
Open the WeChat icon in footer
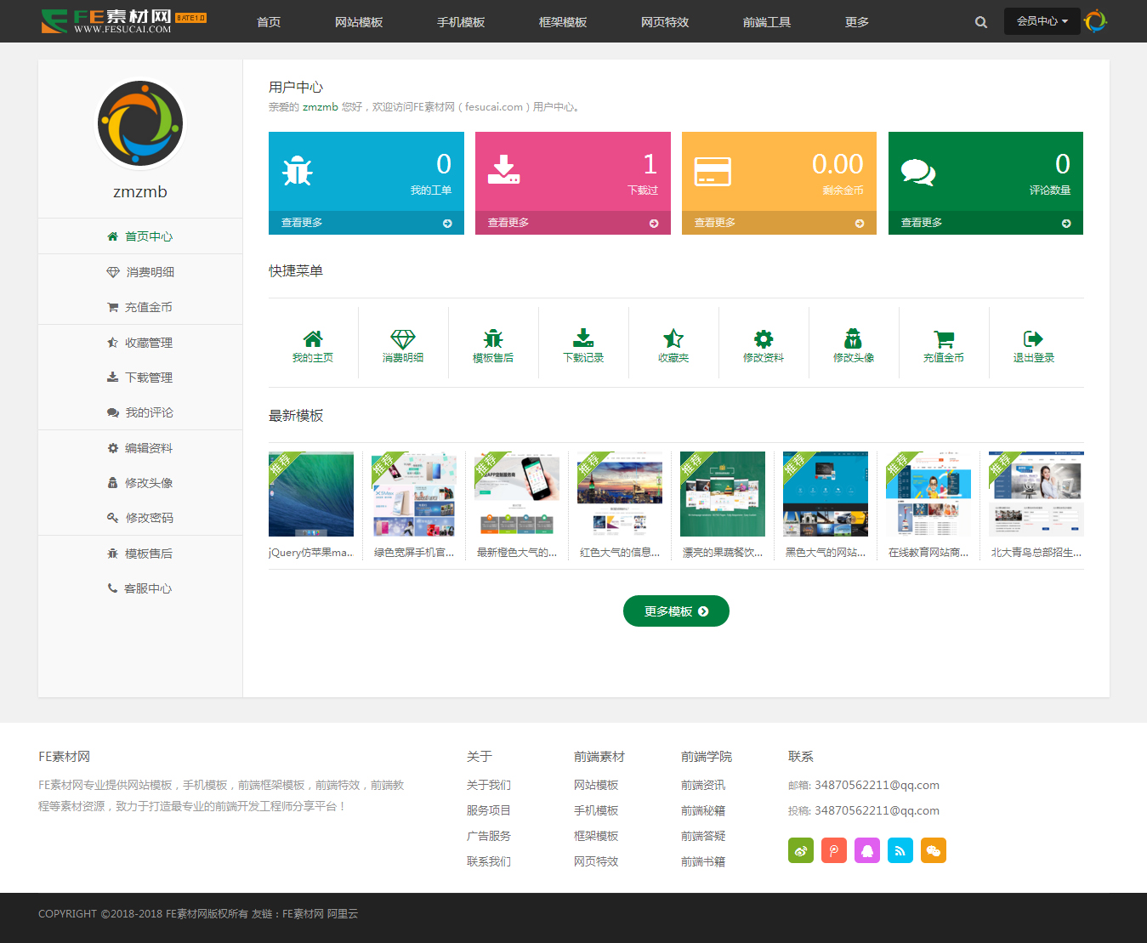coord(934,850)
